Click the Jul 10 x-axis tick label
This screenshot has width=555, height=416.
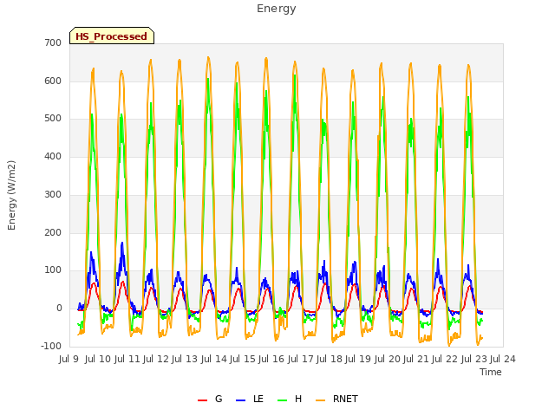(98, 360)
